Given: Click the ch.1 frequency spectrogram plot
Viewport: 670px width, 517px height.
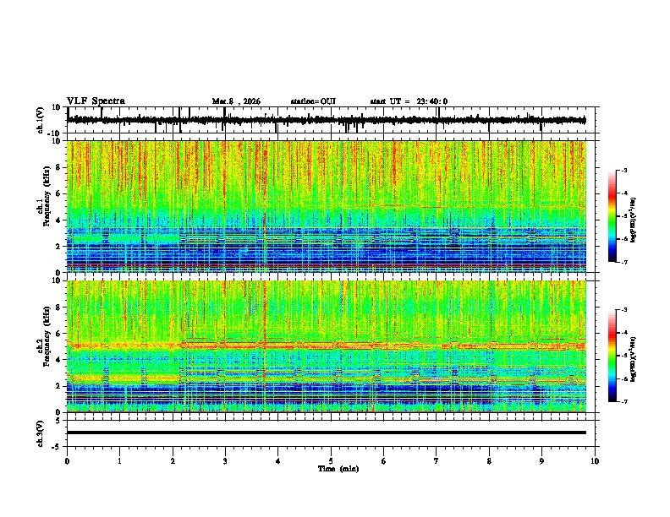Looking at the screenshot, I should click(327, 206).
